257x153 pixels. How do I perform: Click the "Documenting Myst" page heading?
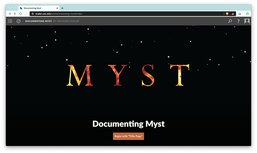[x=129, y=124]
